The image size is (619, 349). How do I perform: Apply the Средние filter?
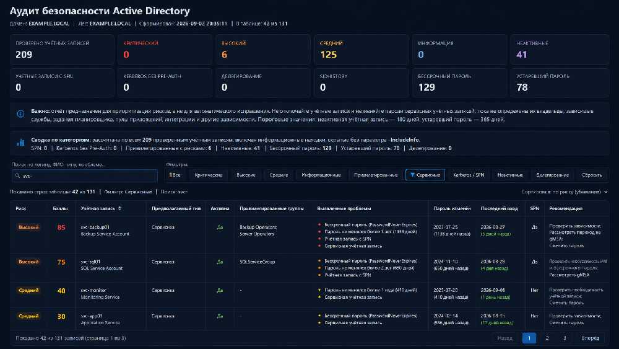point(279,175)
